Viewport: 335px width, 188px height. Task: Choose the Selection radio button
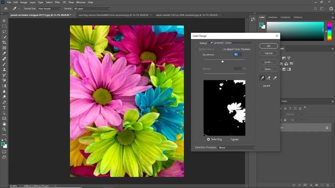208,139
